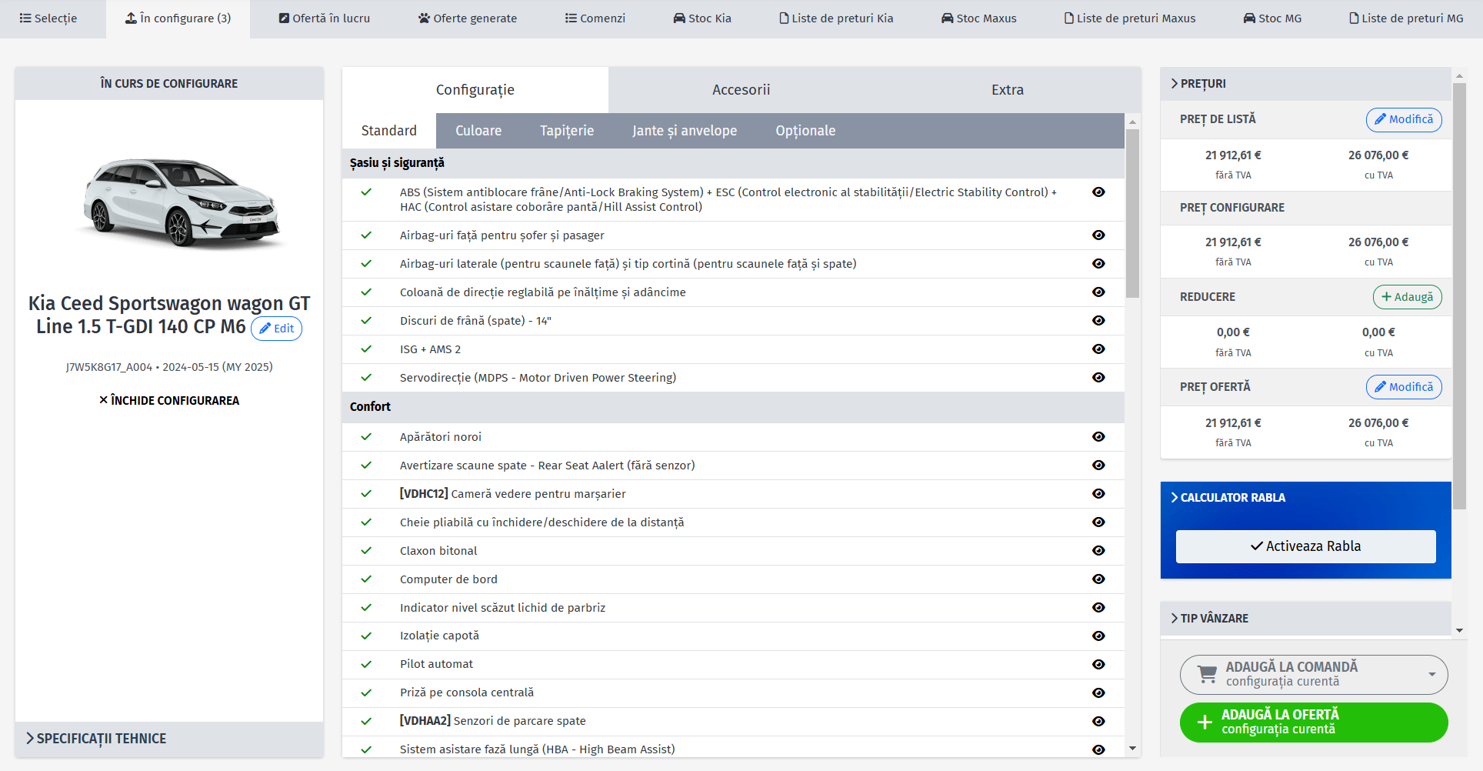
Task: Toggle eye icon for Servodirecție row
Action: (1098, 378)
